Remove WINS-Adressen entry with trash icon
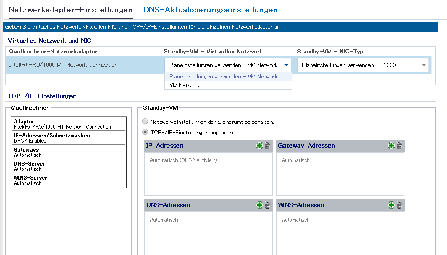Image resolution: width=447 pixels, height=255 pixels. [399, 205]
